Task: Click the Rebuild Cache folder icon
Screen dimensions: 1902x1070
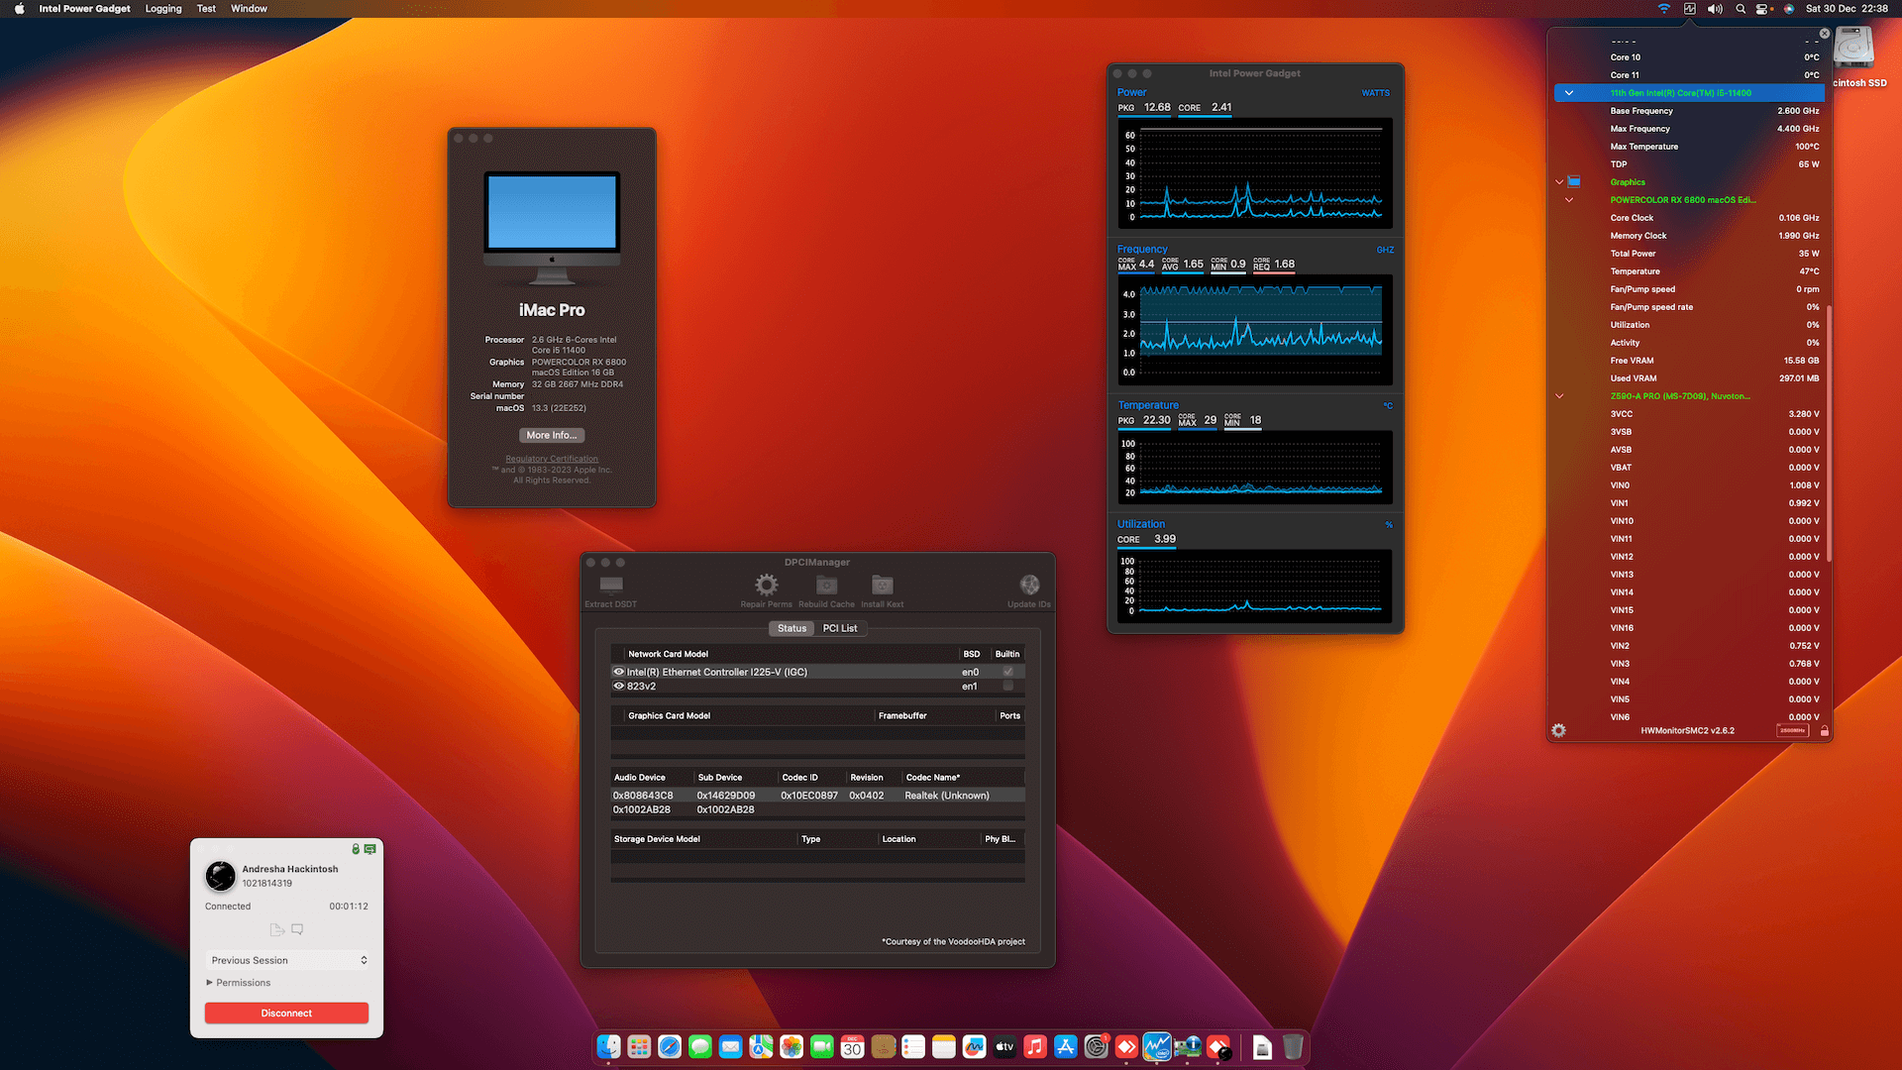Action: point(825,585)
